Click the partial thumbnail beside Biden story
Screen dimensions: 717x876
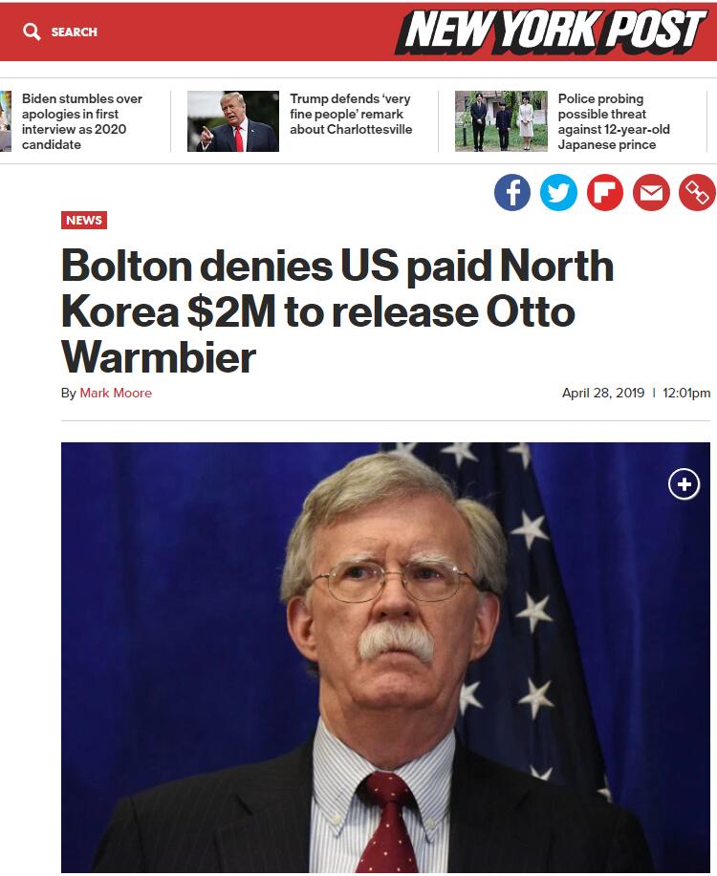tap(6, 121)
